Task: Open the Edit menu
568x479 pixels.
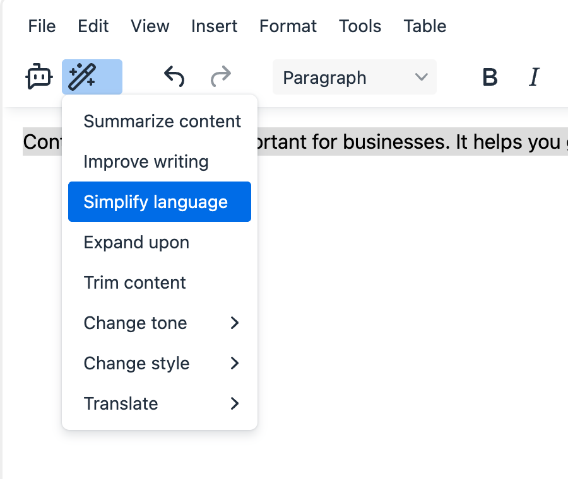Action: 93,26
